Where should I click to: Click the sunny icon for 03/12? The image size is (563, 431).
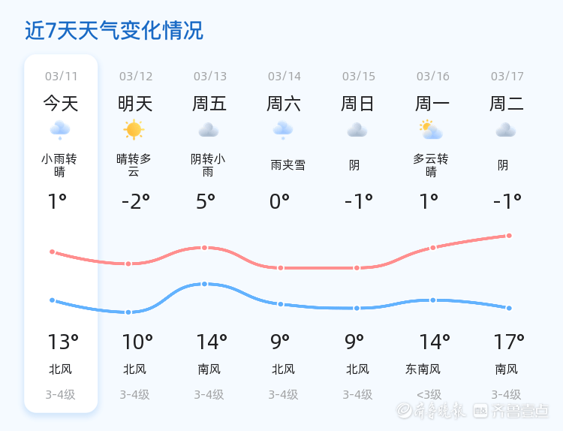coord(134,130)
